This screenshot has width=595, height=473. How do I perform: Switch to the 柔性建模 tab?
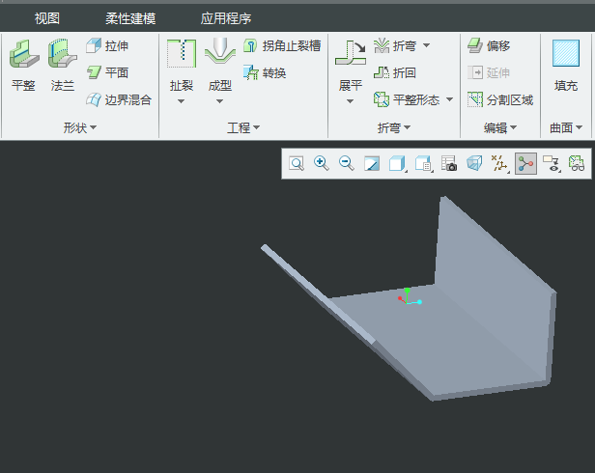(x=130, y=18)
